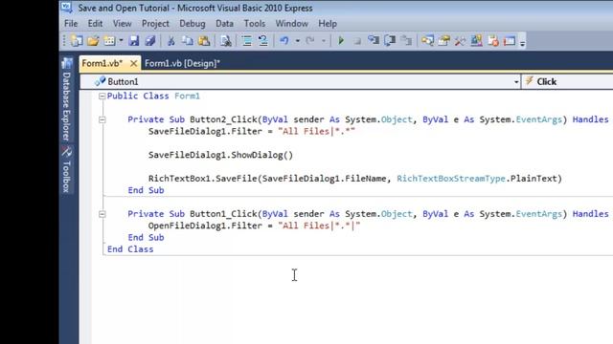Open the View menu
Viewport: 613px width, 344px height.
pos(122,24)
